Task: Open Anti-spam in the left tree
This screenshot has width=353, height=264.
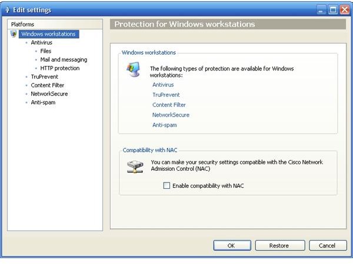Action: pyautogui.click(x=43, y=102)
